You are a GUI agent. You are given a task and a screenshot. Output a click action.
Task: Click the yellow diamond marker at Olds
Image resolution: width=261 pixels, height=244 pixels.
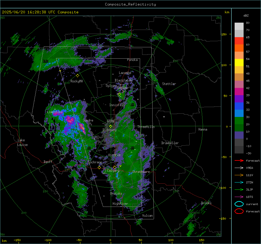tap(110, 126)
